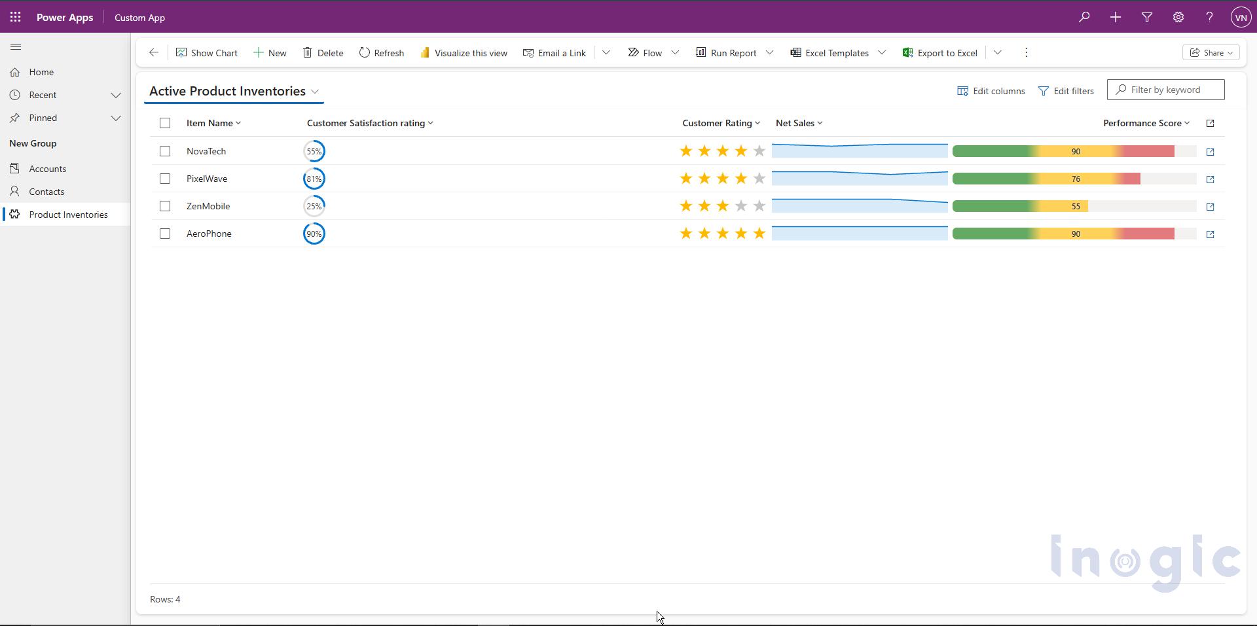Expand the Excel Templates dropdown chevron

(x=882, y=53)
